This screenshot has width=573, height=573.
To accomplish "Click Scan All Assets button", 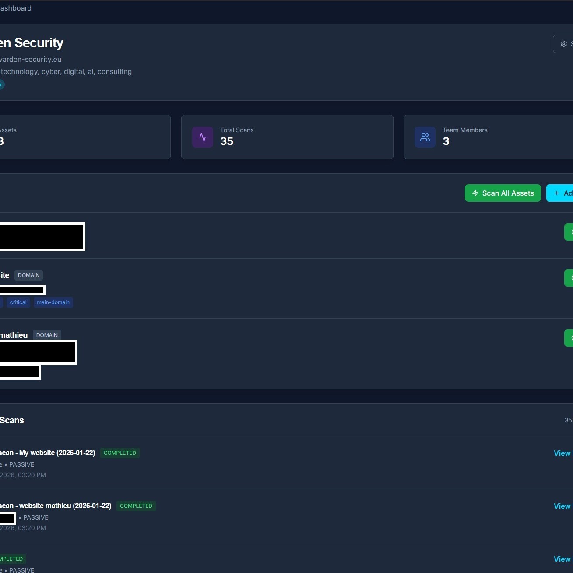I will [503, 193].
